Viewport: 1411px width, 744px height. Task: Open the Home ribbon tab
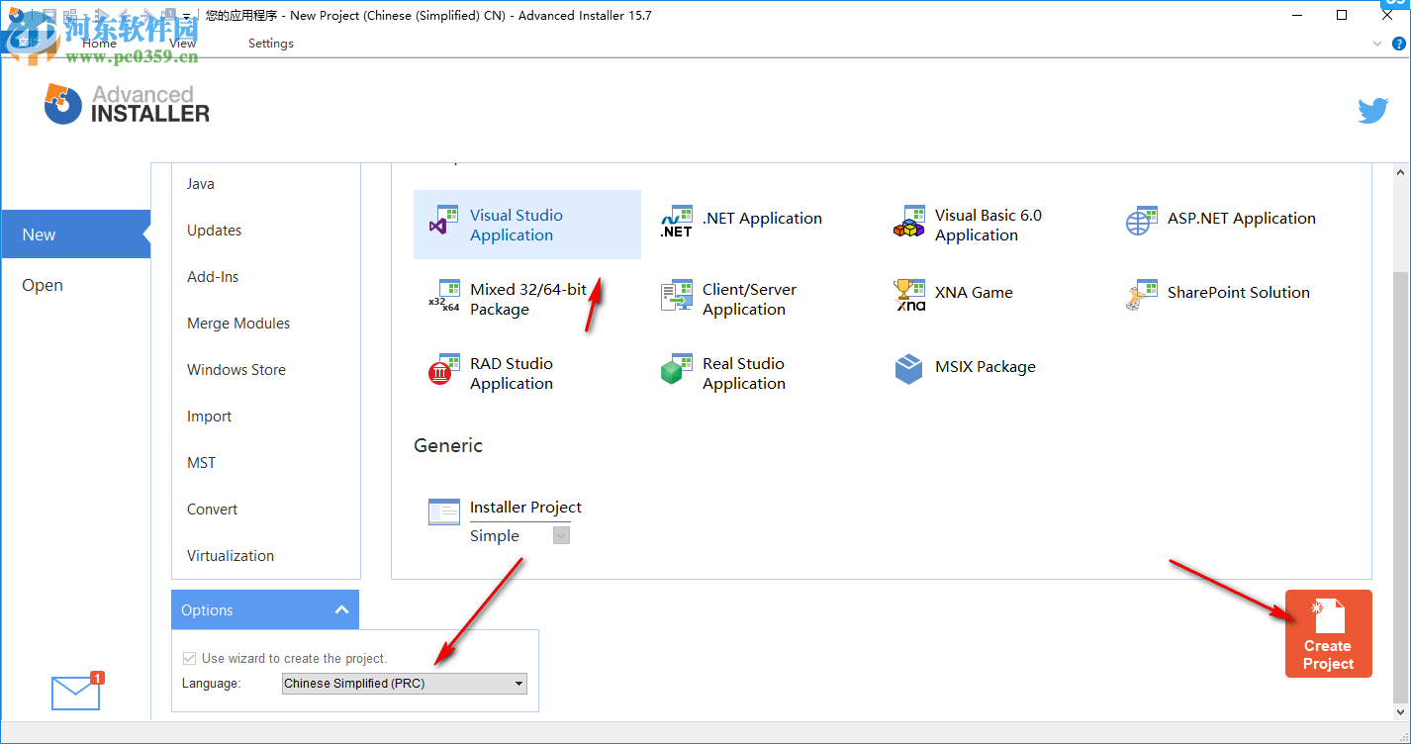[x=99, y=44]
